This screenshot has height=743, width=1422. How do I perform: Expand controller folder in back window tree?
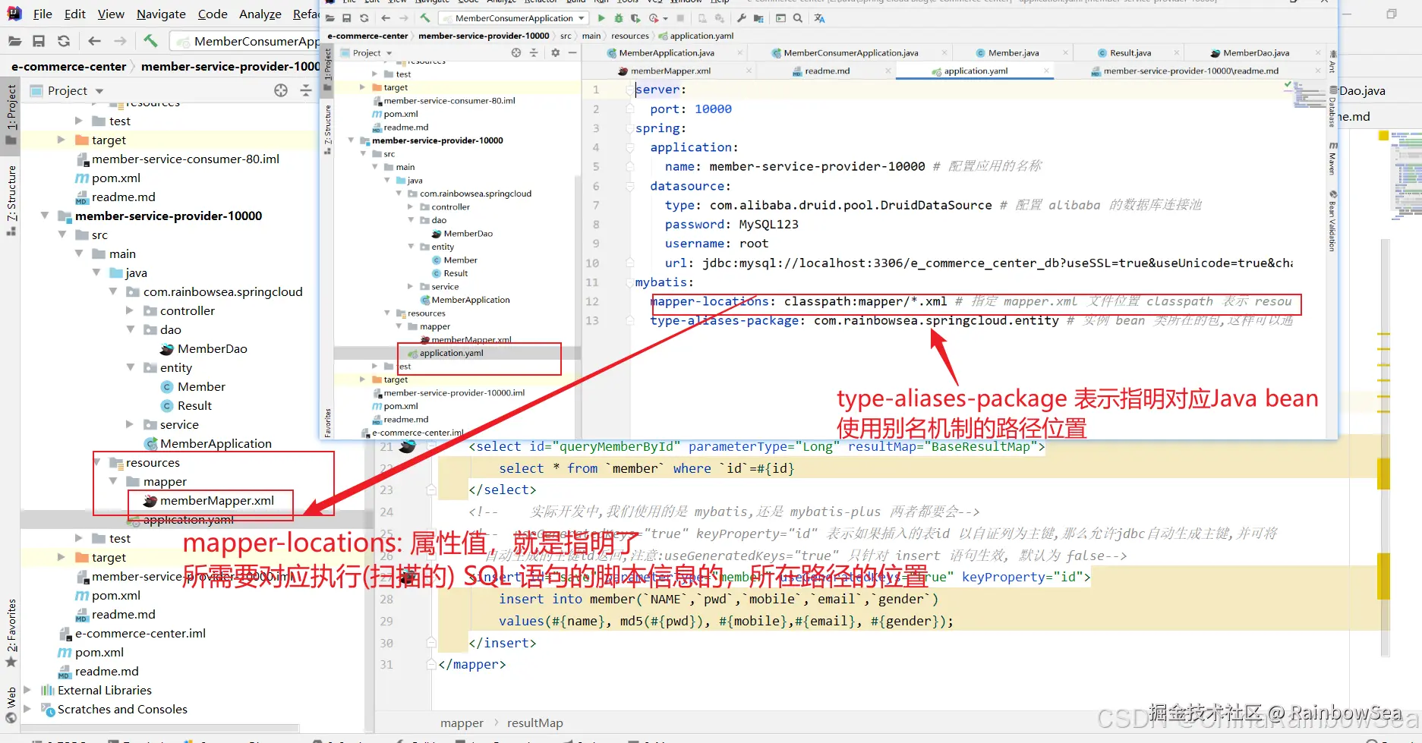pos(130,310)
